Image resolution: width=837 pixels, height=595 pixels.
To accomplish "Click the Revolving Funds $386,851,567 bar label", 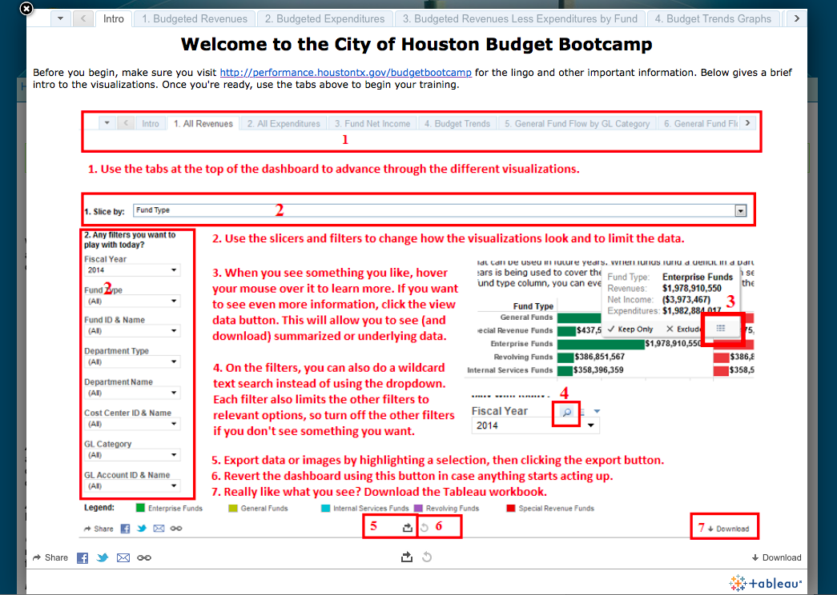I will [599, 357].
